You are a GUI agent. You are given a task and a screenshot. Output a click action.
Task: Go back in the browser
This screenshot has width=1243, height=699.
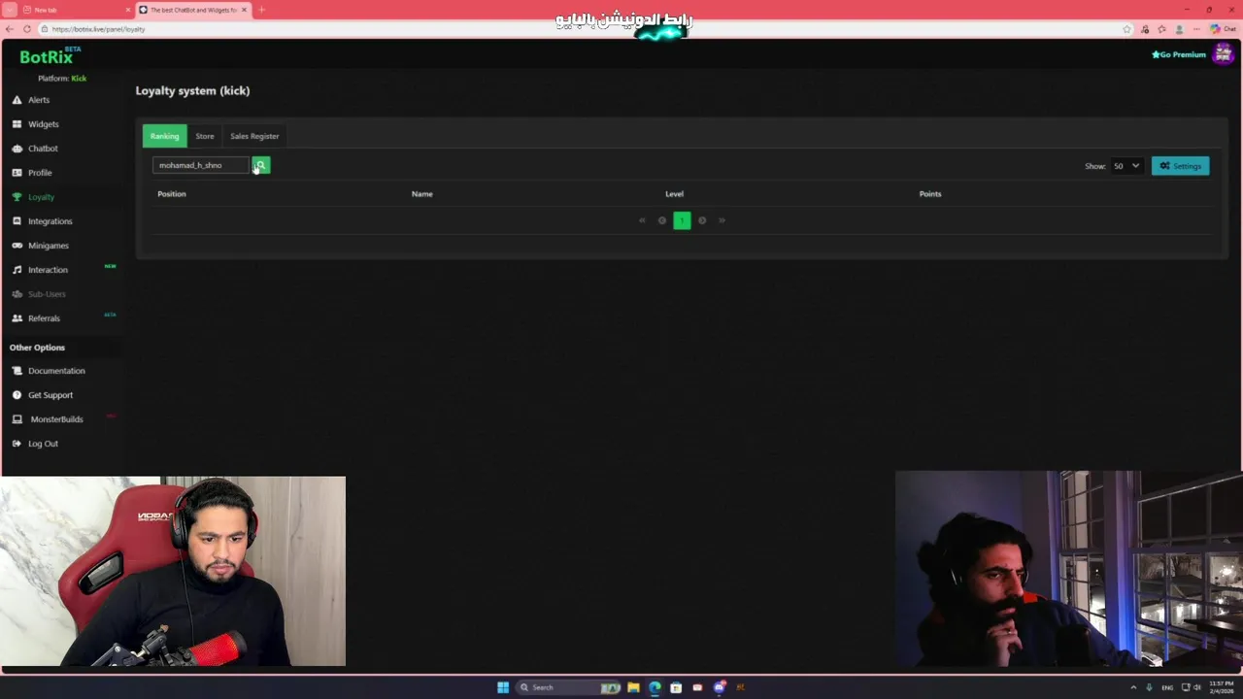coord(10,29)
